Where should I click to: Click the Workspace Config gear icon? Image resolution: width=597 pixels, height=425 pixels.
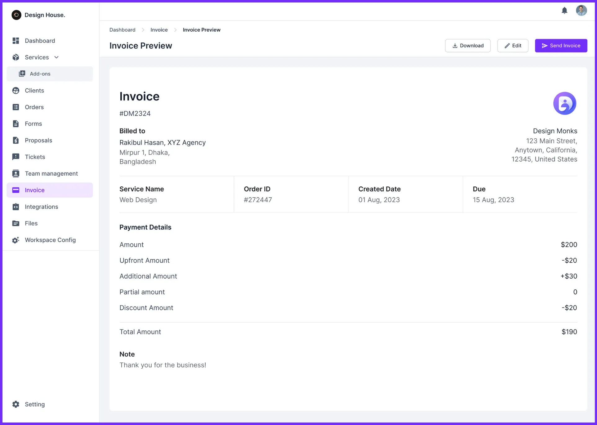point(16,240)
